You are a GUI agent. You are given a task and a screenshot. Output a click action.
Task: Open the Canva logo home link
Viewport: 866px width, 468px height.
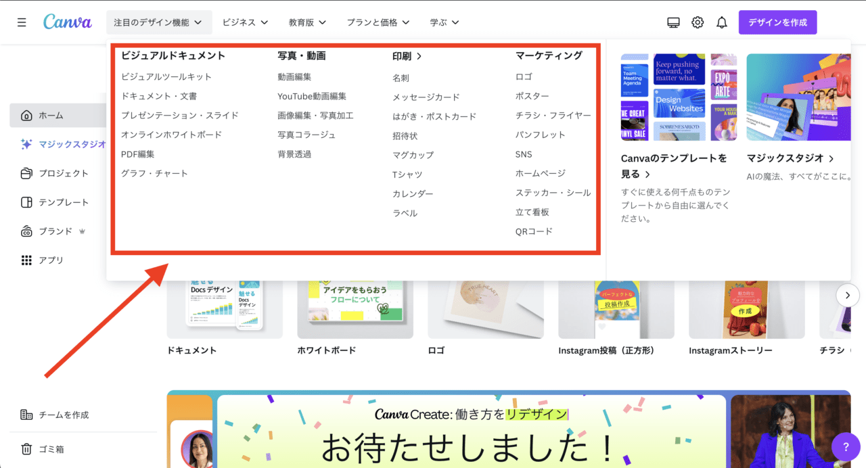(67, 22)
